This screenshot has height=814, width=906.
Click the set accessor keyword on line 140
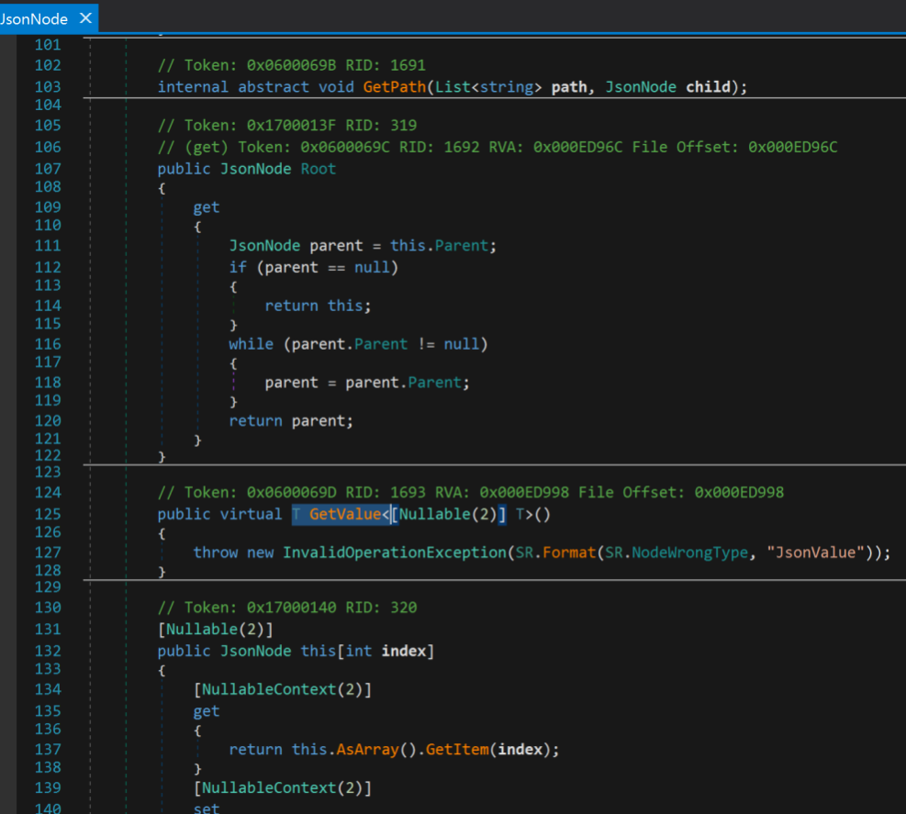click(207, 808)
